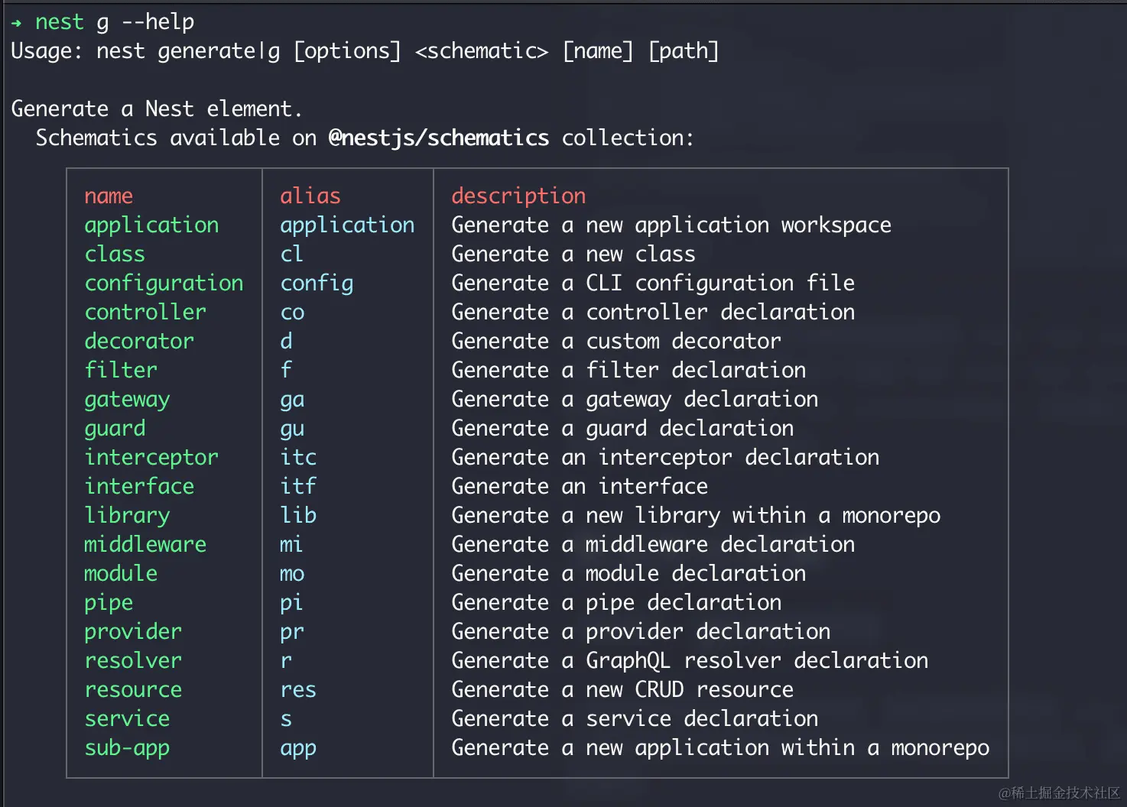Click the bold '@nestjs/schematics' text
Viewport: 1127px width, 807px height.
(x=439, y=138)
